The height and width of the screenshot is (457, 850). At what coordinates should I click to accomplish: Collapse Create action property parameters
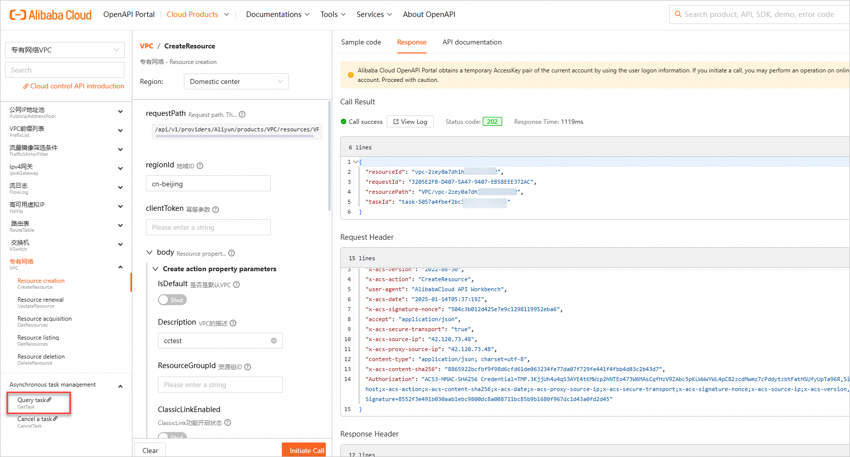[155, 269]
